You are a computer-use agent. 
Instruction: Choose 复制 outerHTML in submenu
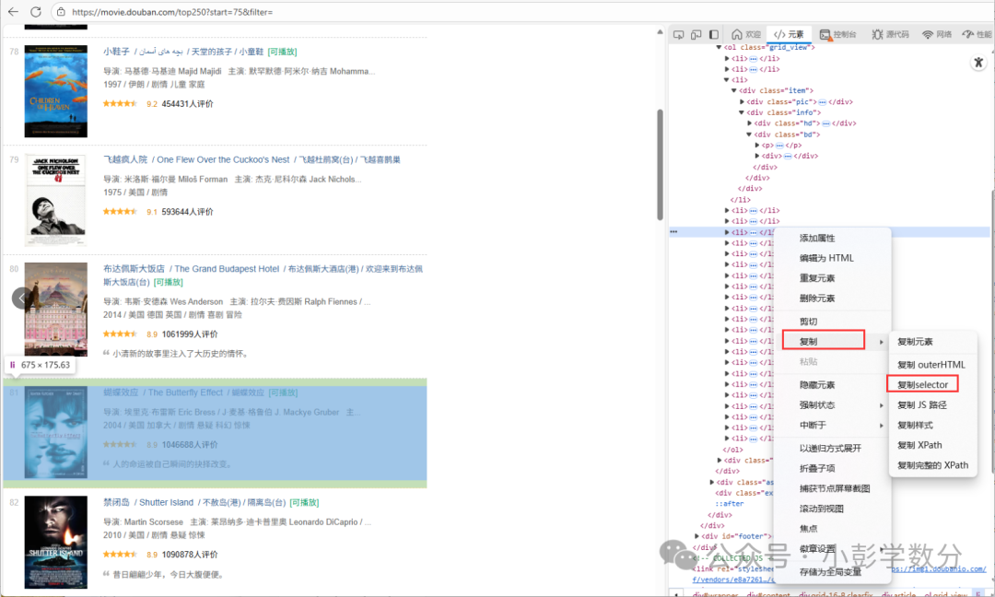point(932,364)
